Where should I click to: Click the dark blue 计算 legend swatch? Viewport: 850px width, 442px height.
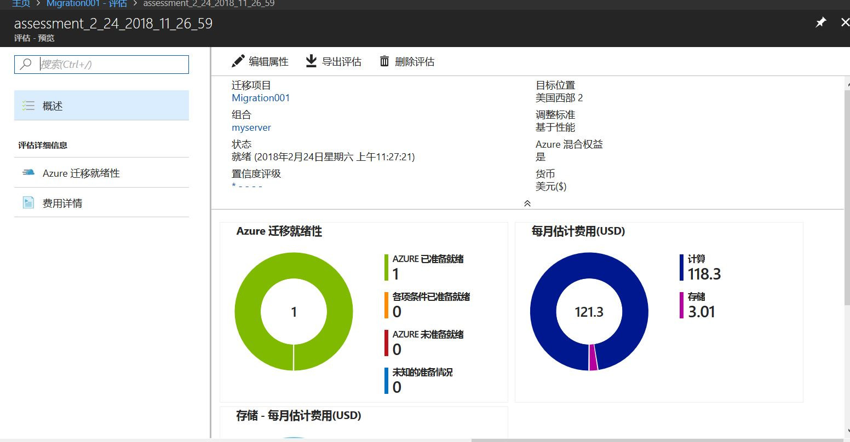pyautogui.click(x=681, y=267)
